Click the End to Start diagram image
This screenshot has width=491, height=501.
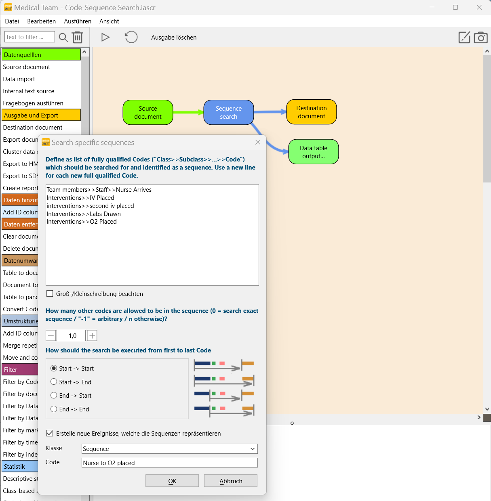click(x=224, y=395)
